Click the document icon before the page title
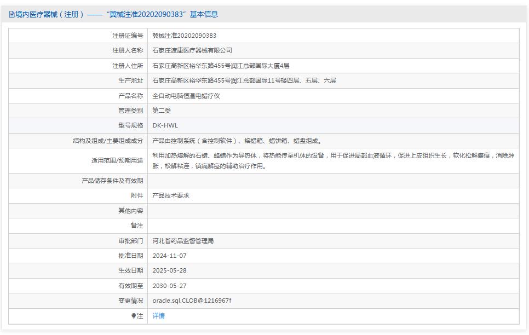The width and height of the screenshot is (529, 335). click(11, 14)
